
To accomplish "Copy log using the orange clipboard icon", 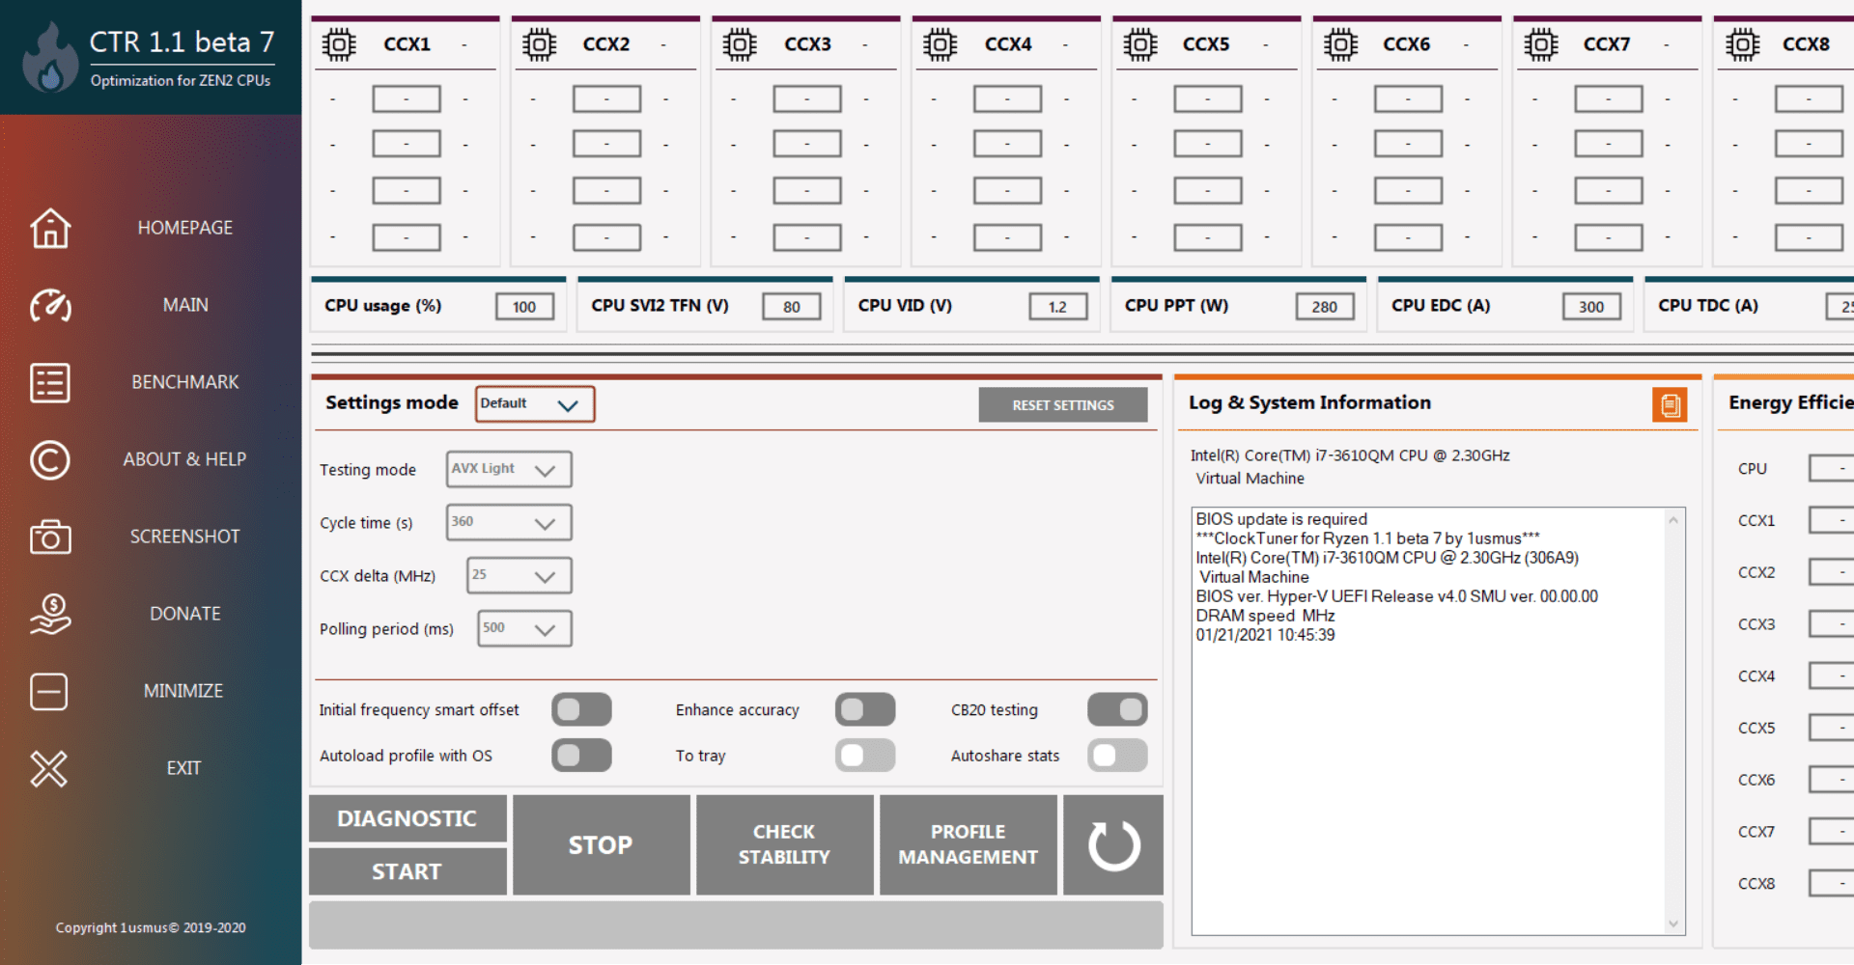I will 1670,405.
